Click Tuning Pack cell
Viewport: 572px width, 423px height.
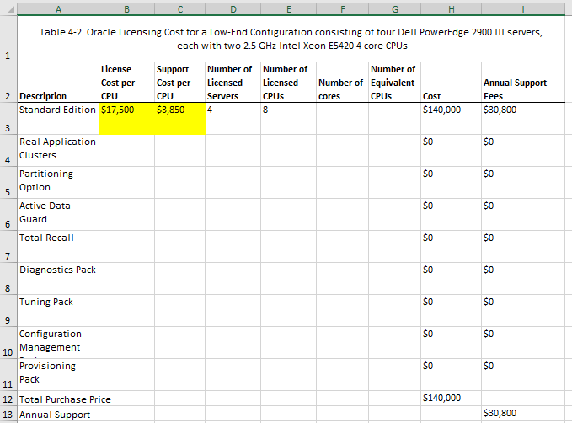pos(58,311)
